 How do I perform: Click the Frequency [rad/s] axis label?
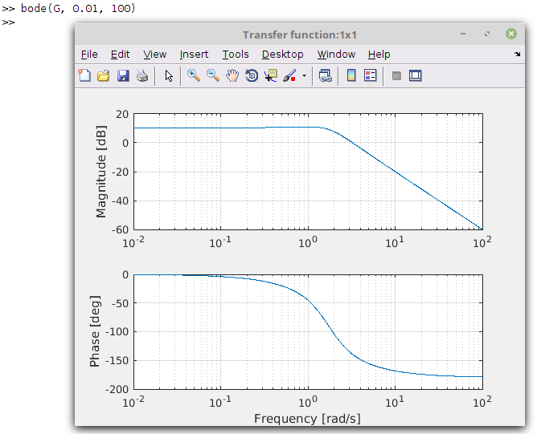pyautogui.click(x=307, y=418)
